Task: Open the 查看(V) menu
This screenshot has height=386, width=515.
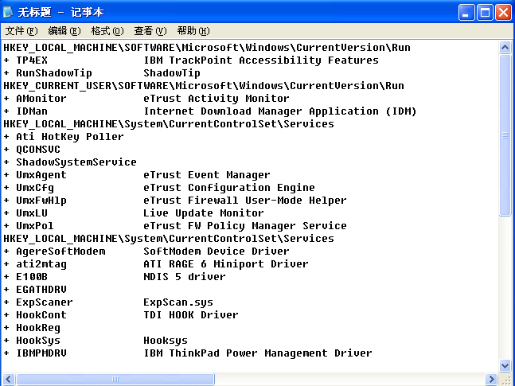Action: coord(150,31)
